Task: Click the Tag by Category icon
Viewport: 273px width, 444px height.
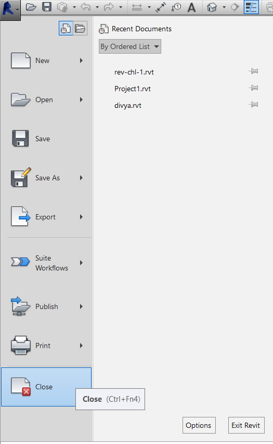Action: 176,7
